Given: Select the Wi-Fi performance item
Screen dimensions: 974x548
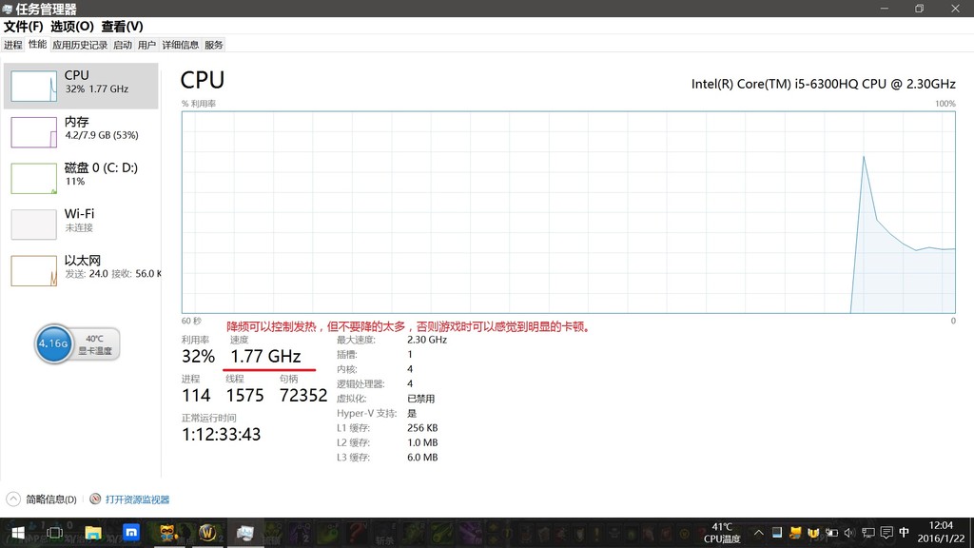Looking at the screenshot, I should [x=34, y=224].
